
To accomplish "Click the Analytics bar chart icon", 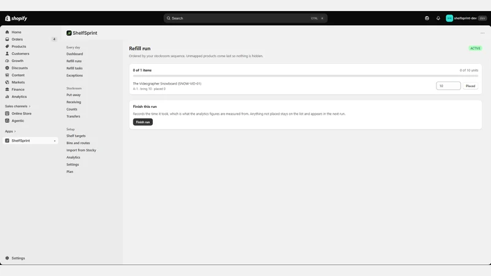I will [7, 97].
